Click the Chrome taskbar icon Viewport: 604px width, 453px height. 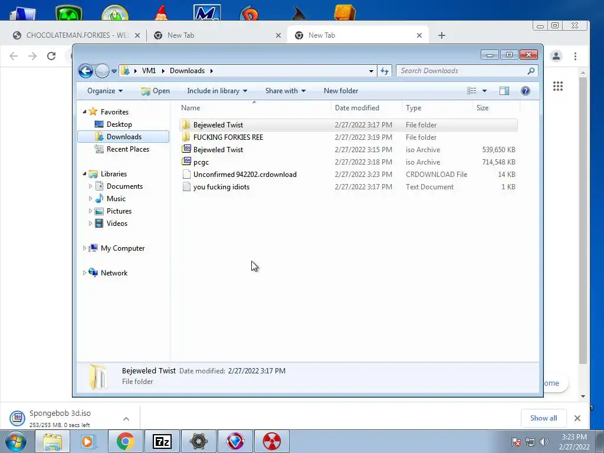125,441
